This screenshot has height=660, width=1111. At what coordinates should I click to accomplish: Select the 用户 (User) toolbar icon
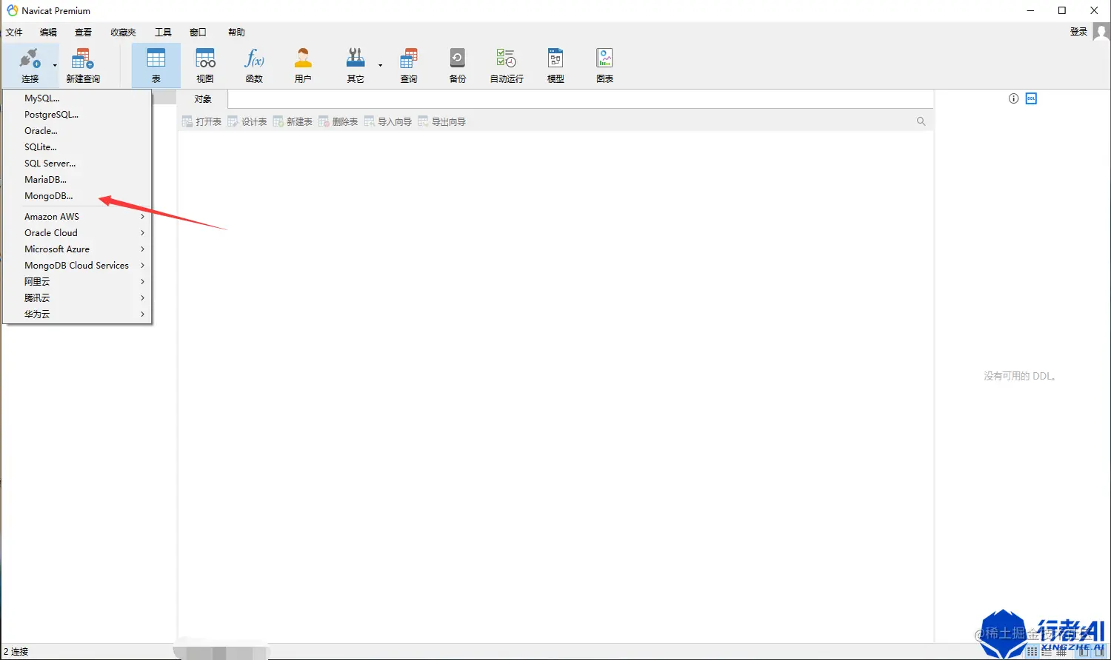303,58
